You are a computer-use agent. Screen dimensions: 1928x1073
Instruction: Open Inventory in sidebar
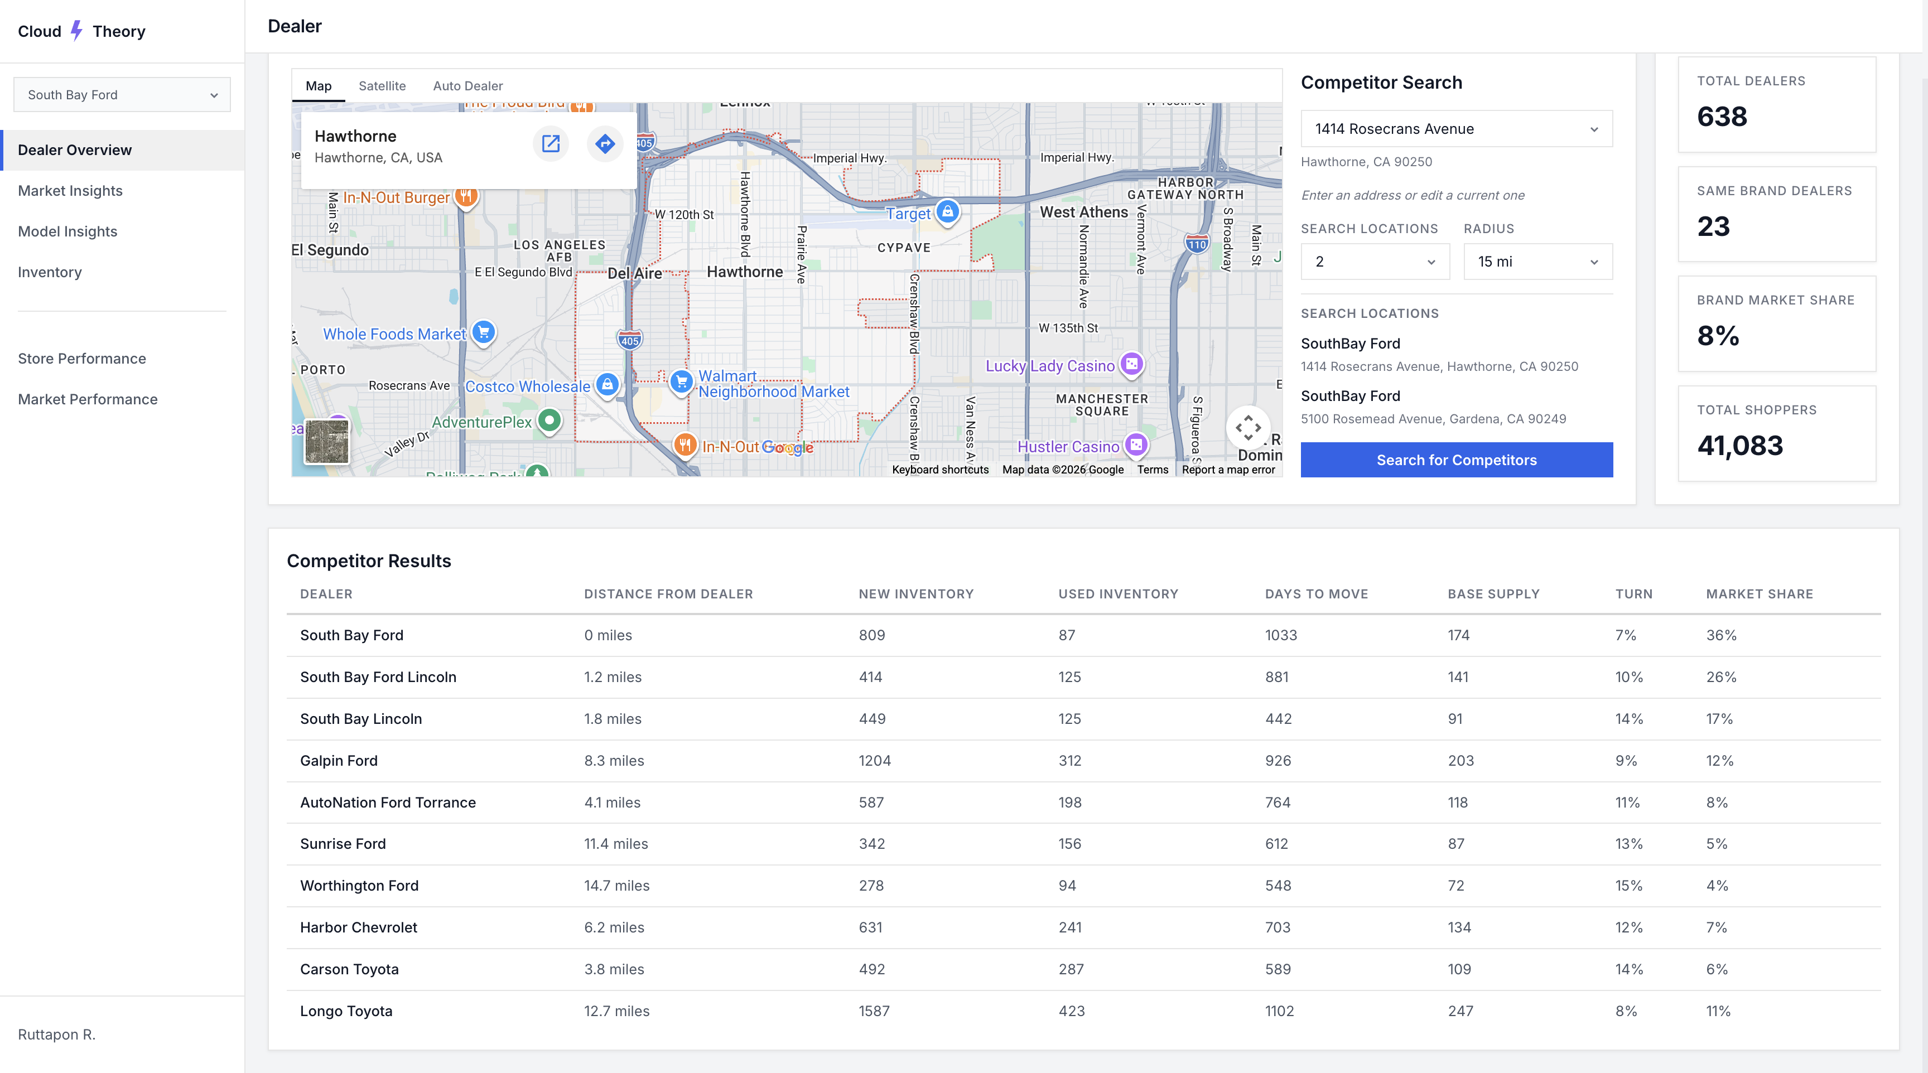point(122,272)
